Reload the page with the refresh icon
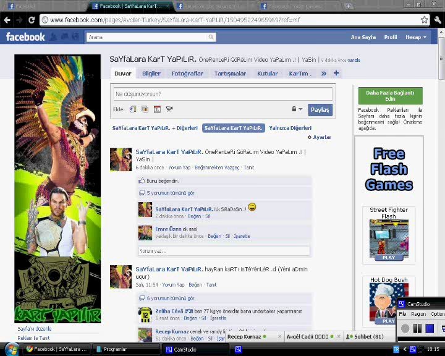Viewport: 445px width, 356px height. coord(32,20)
